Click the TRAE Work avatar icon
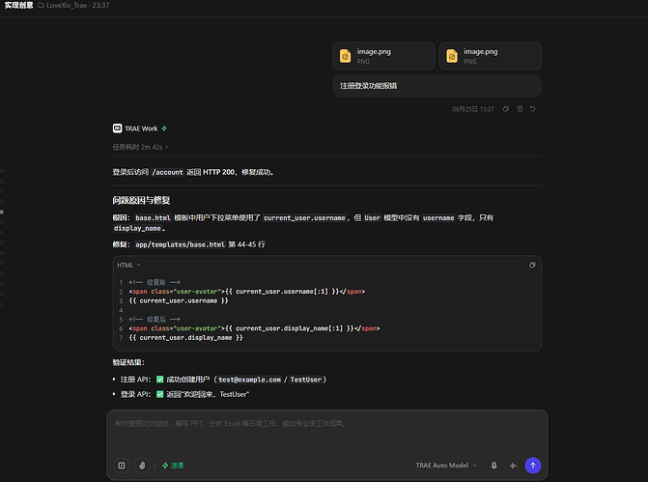Screen dimensions: 648x482 click(118, 128)
